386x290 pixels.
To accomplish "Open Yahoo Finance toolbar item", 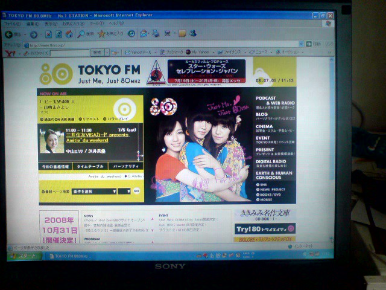I will click(229, 52).
